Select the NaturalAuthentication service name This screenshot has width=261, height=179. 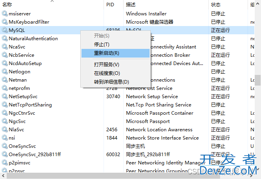[33, 39]
